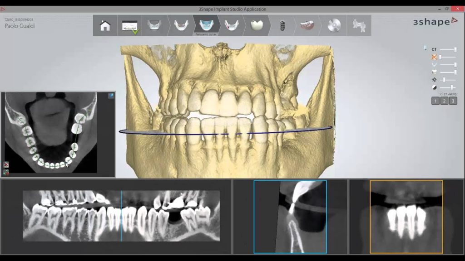Viewport: 465px width, 261px height.
Task: Maximize the axial view with the corner icon
Action: [110, 96]
